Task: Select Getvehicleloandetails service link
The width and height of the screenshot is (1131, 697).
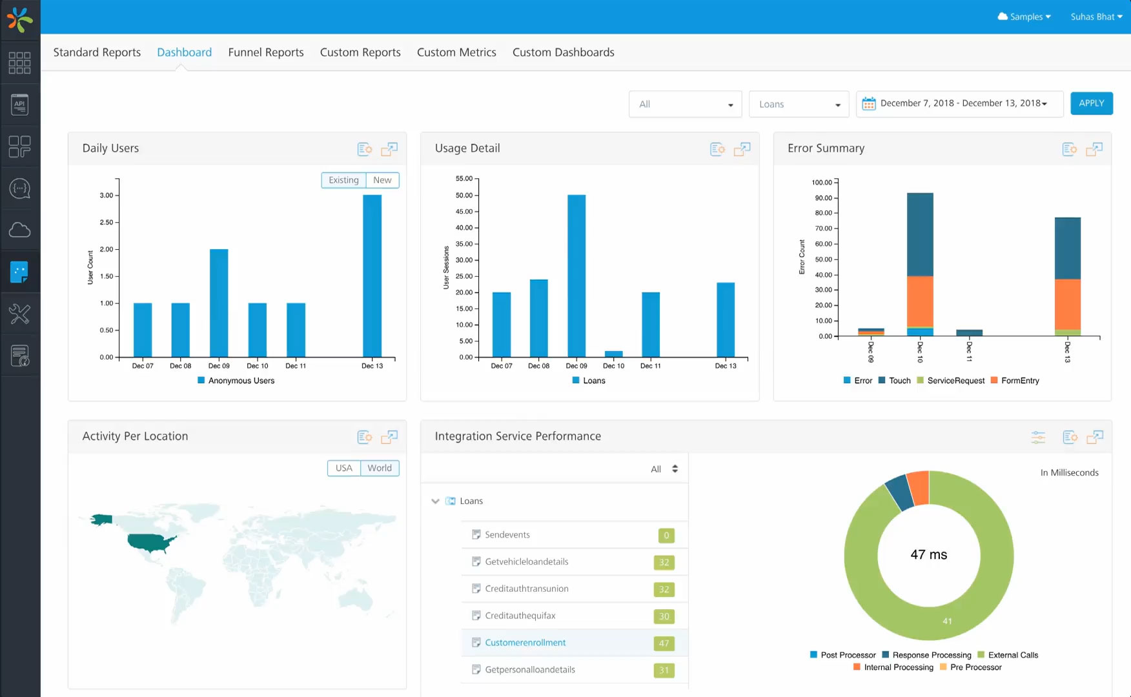Action: tap(527, 561)
